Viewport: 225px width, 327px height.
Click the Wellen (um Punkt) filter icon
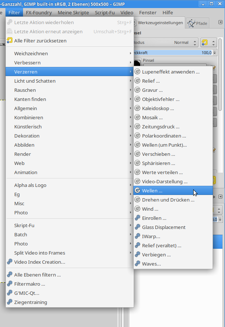pyautogui.click(x=137, y=145)
